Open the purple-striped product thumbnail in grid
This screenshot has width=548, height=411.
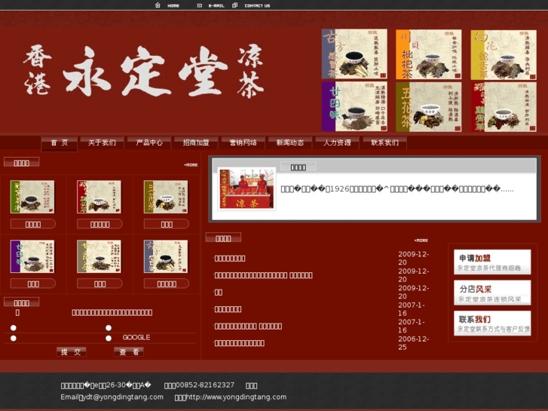pos(32,256)
